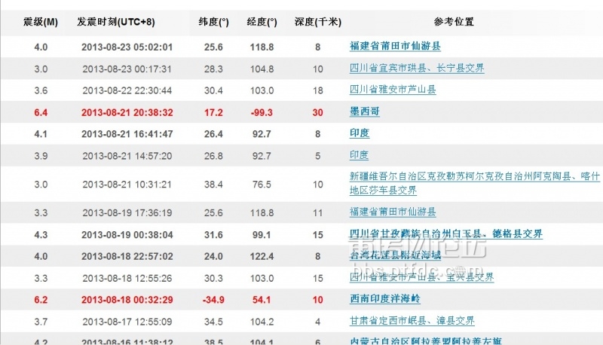Open the 新疆维吾尔自治区克孜勒苏 location link
603x345 pixels.
475,183
